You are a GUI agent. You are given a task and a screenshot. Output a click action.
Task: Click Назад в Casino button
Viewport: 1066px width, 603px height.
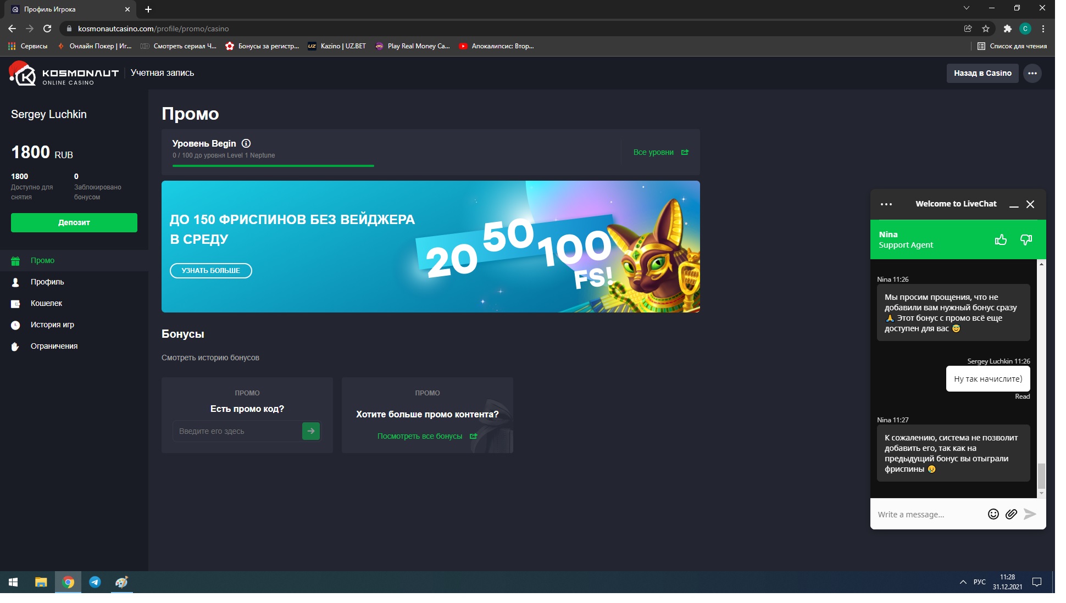pos(982,73)
